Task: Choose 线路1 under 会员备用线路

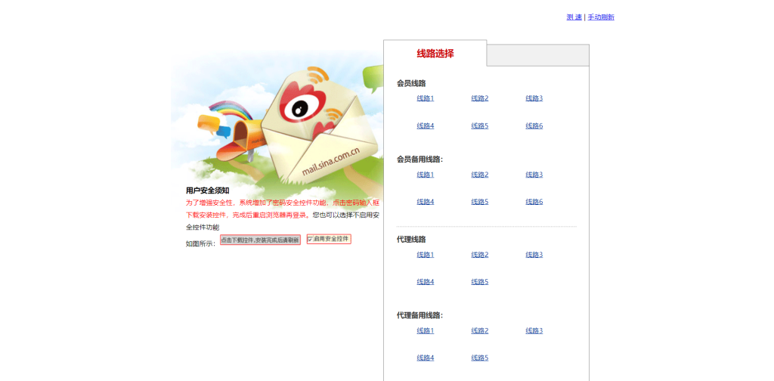Action: [x=425, y=175]
